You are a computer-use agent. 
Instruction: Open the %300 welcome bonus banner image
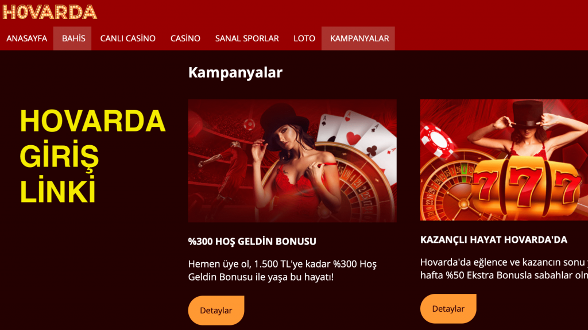(x=292, y=161)
